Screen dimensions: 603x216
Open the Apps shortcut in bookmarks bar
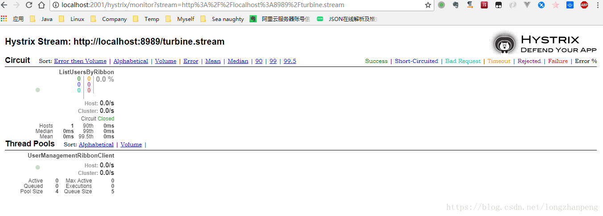[12, 19]
